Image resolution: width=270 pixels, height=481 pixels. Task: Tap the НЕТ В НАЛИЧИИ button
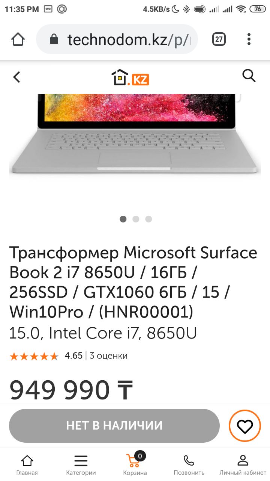pyautogui.click(x=114, y=426)
